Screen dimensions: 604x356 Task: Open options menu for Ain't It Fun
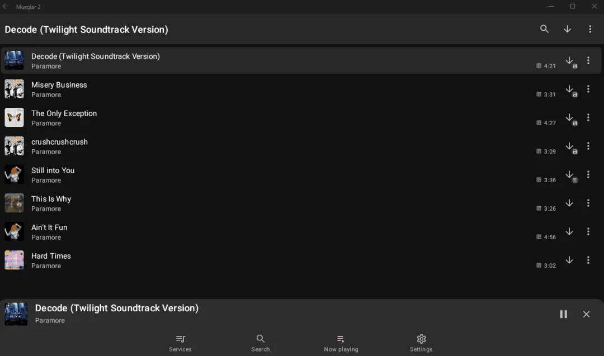588,231
